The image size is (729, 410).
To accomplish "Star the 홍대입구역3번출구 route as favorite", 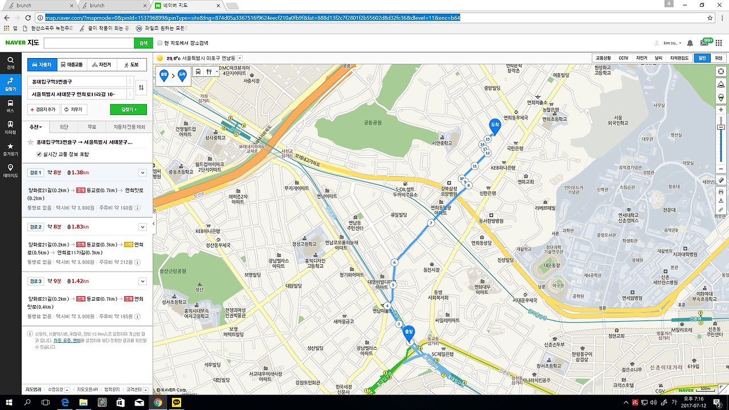I will [31, 142].
